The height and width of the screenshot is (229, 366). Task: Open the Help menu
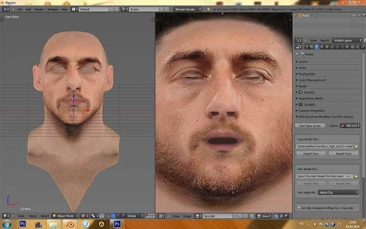pyautogui.click(x=64, y=9)
